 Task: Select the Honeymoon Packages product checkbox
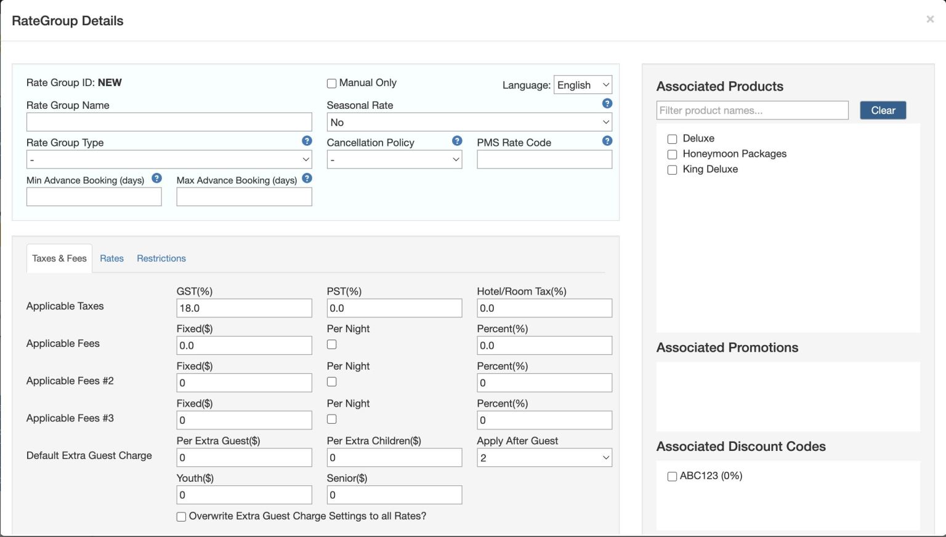tap(672, 154)
